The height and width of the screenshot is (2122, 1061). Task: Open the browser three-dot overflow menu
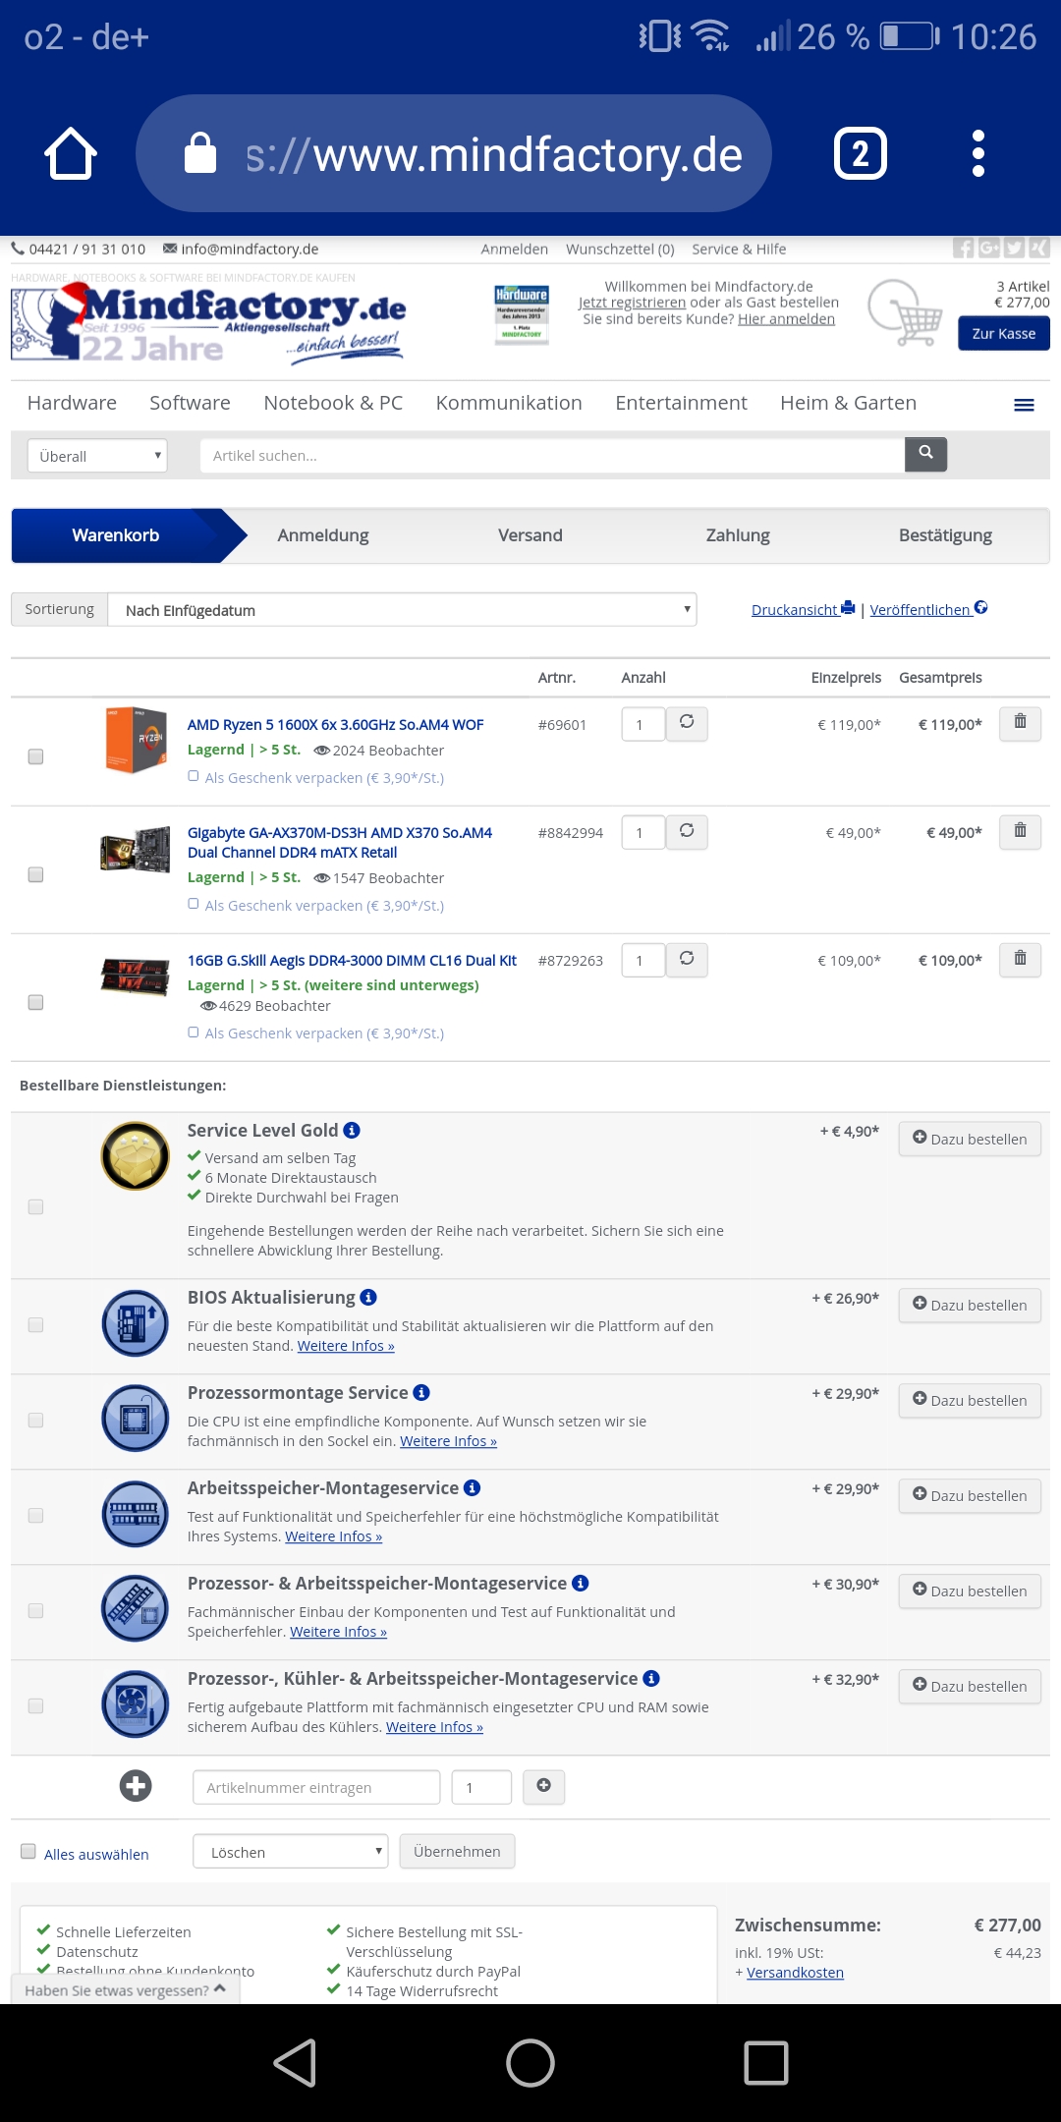(x=977, y=153)
